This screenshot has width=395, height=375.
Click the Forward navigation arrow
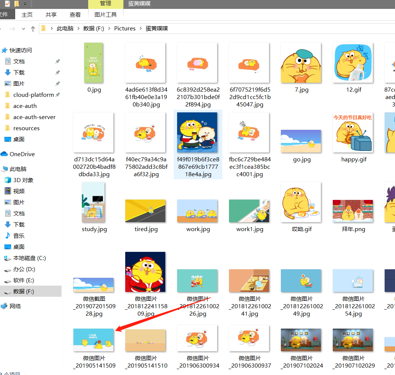click(x=12, y=29)
